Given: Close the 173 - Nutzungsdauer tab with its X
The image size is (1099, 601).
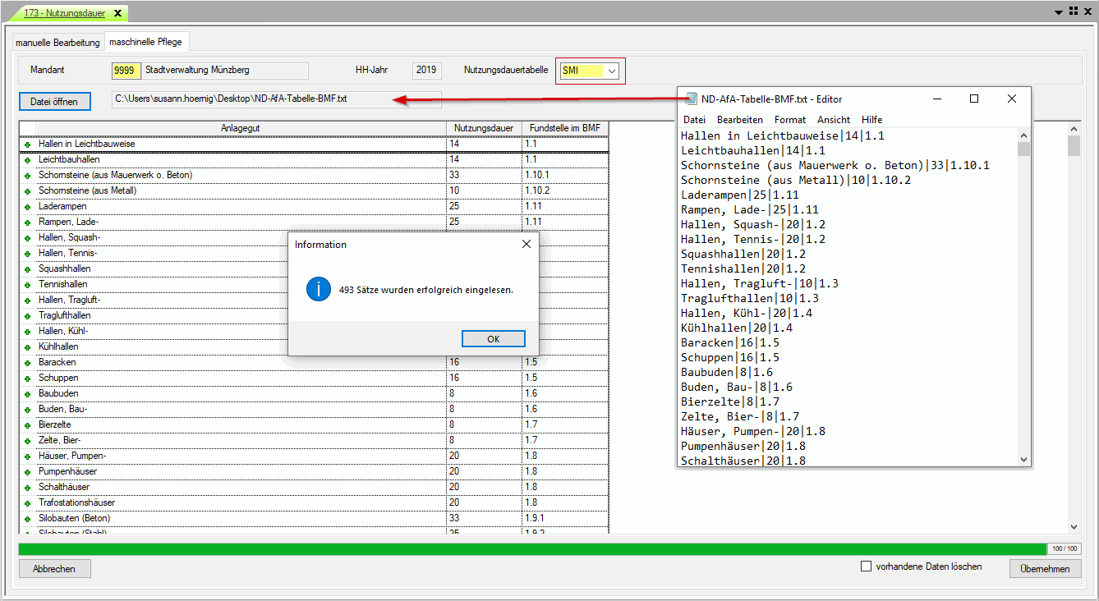Looking at the screenshot, I should coord(117,13).
